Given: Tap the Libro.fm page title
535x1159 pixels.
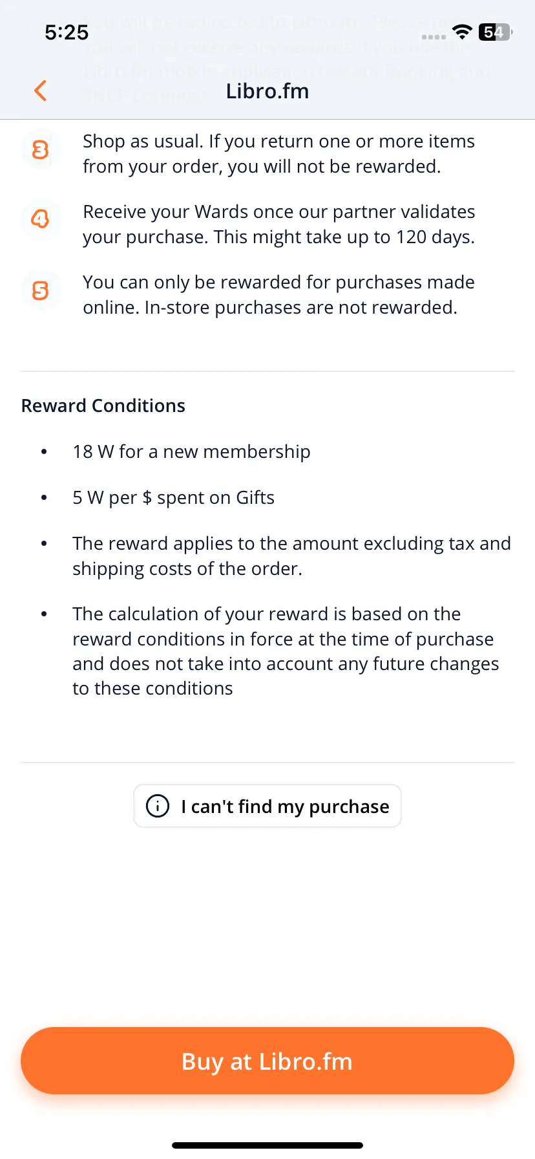Looking at the screenshot, I should pyautogui.click(x=267, y=91).
